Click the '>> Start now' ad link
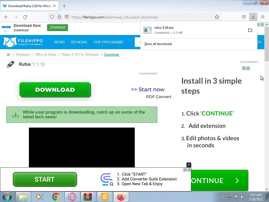This screenshot has height=202, width=269. click(x=148, y=89)
